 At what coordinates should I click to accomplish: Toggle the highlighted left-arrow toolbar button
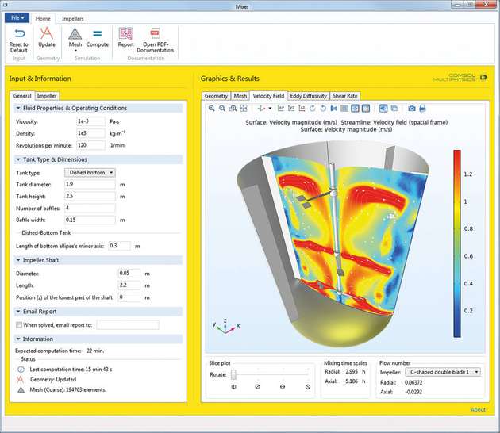click(383, 109)
